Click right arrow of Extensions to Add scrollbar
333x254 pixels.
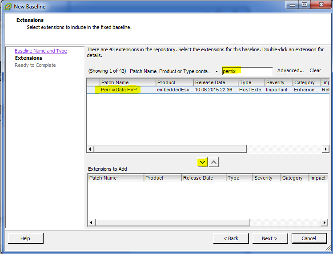(324, 222)
